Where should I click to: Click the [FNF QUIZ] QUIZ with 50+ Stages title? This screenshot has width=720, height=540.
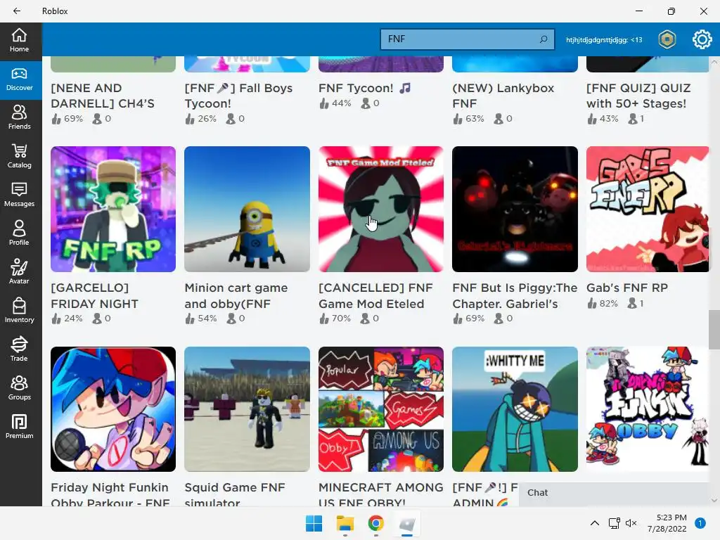click(638, 96)
